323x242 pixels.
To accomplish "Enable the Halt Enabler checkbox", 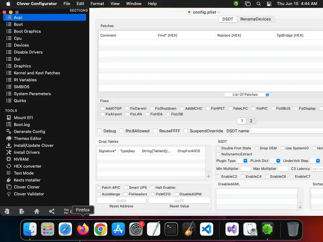I will (x=152, y=187).
